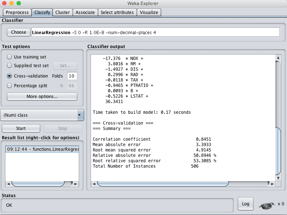The image size is (287, 215).
Task: Click the Folds value input field
Action: tap(72, 76)
